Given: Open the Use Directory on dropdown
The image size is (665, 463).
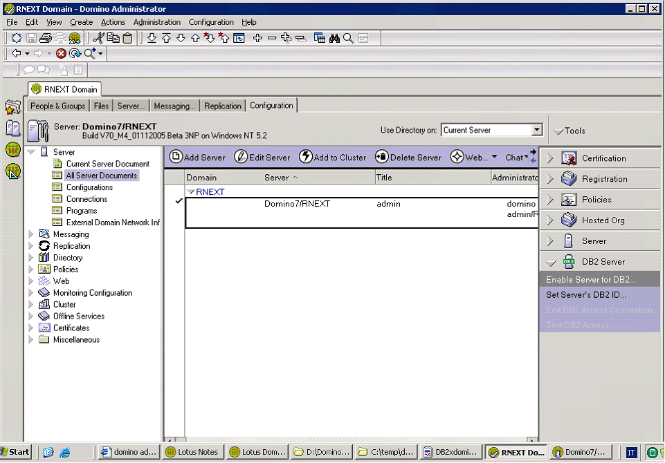Looking at the screenshot, I should [x=537, y=130].
